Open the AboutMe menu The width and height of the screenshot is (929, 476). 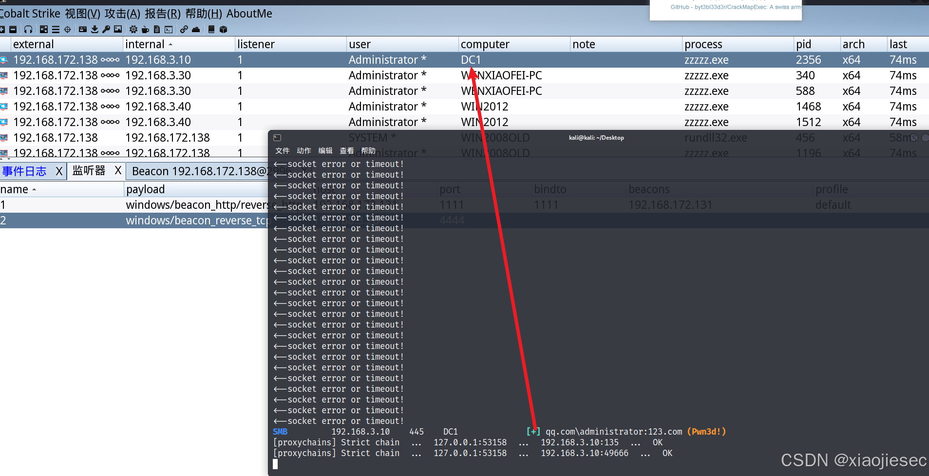click(249, 14)
